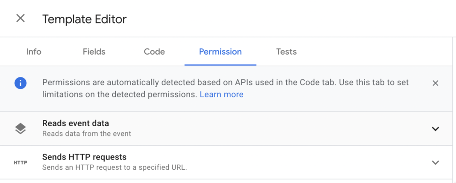
Task: Click the HTTP icon
Action: coord(20,163)
